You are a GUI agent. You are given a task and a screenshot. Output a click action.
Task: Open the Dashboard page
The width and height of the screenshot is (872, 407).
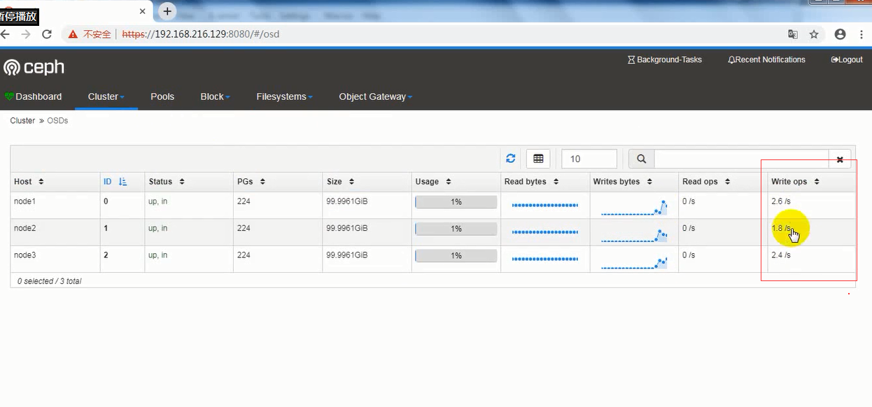(34, 97)
